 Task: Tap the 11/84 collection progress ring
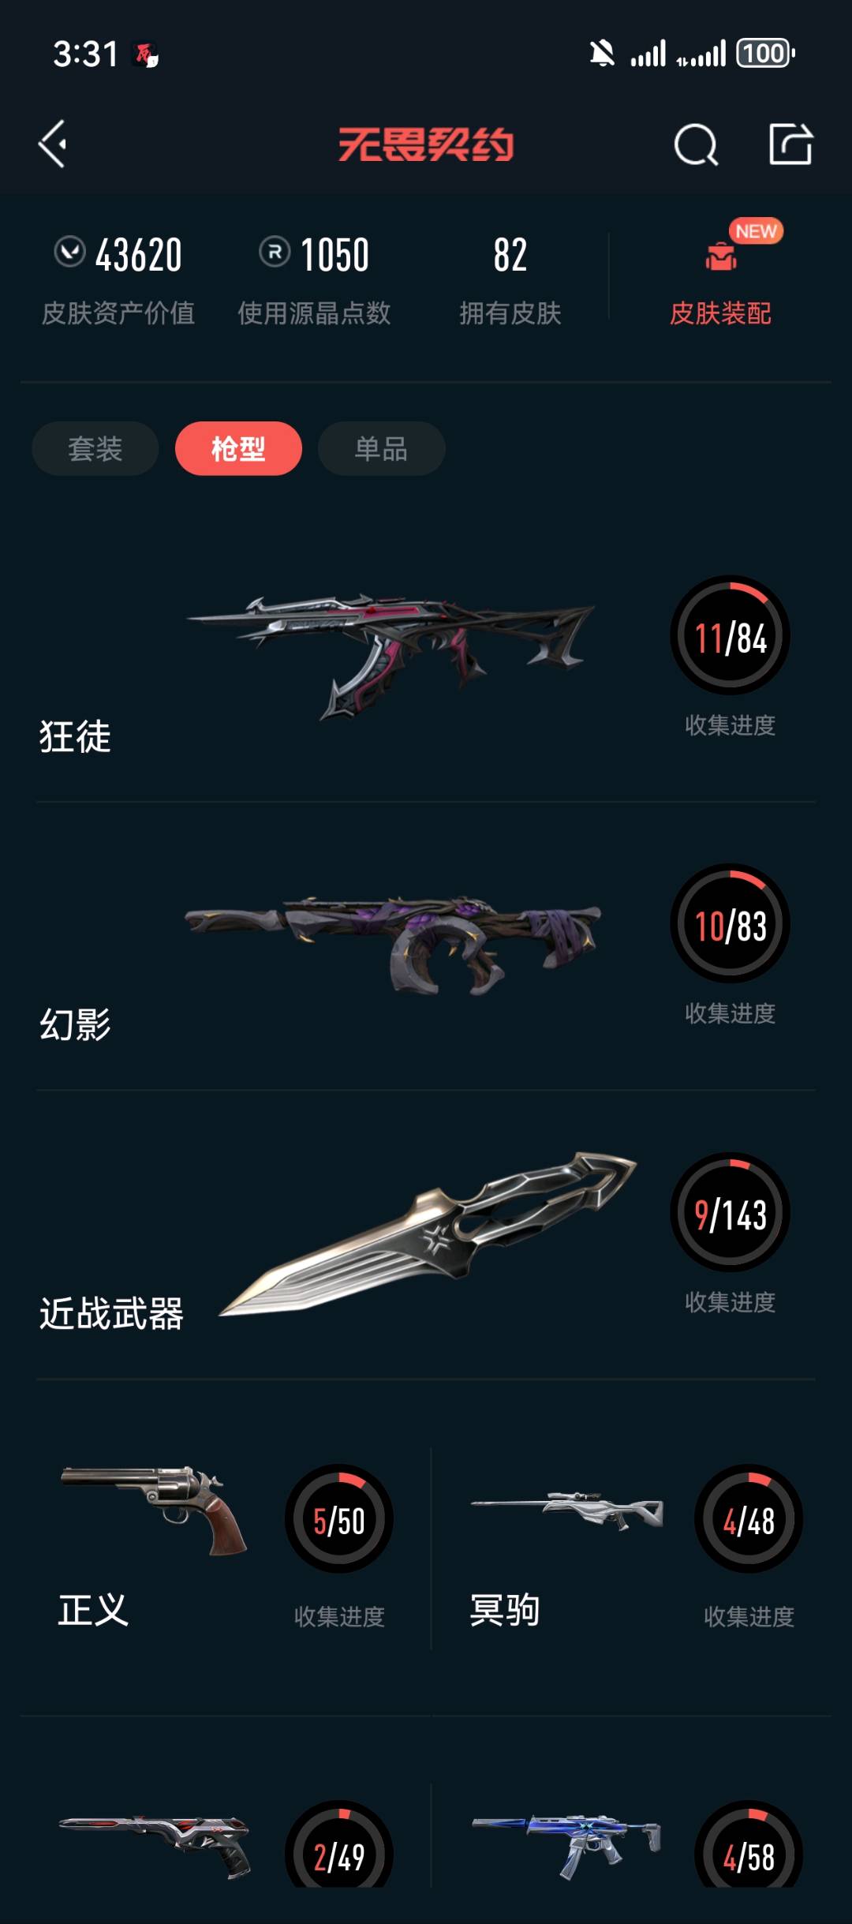tap(730, 636)
